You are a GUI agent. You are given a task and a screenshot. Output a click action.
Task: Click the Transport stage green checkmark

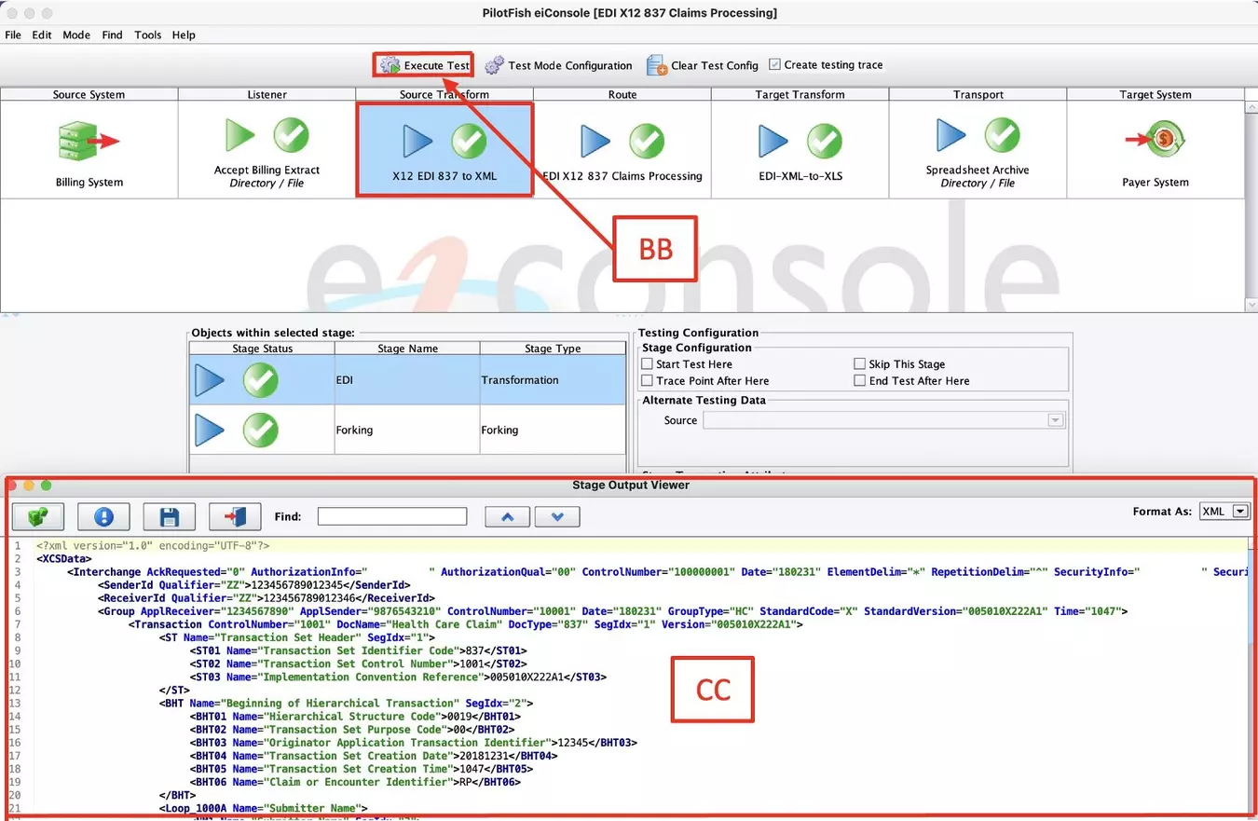point(1002,136)
